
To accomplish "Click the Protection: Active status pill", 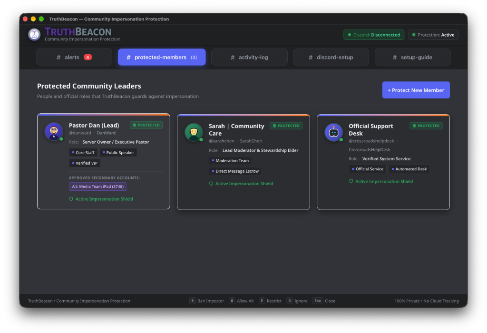I will pos(433,35).
